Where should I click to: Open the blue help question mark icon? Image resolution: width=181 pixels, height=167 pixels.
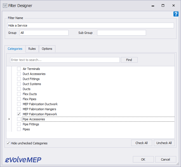176,14
